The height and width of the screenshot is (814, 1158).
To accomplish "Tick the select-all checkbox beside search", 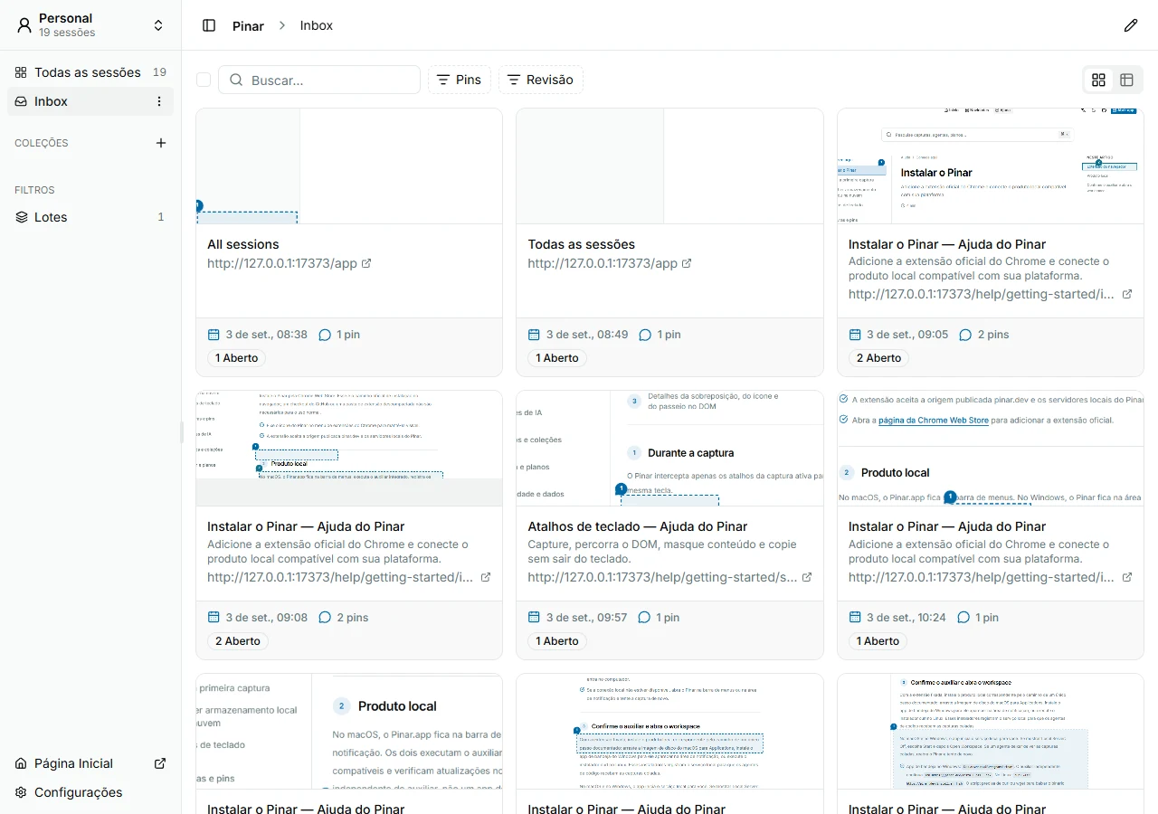I will [204, 80].
